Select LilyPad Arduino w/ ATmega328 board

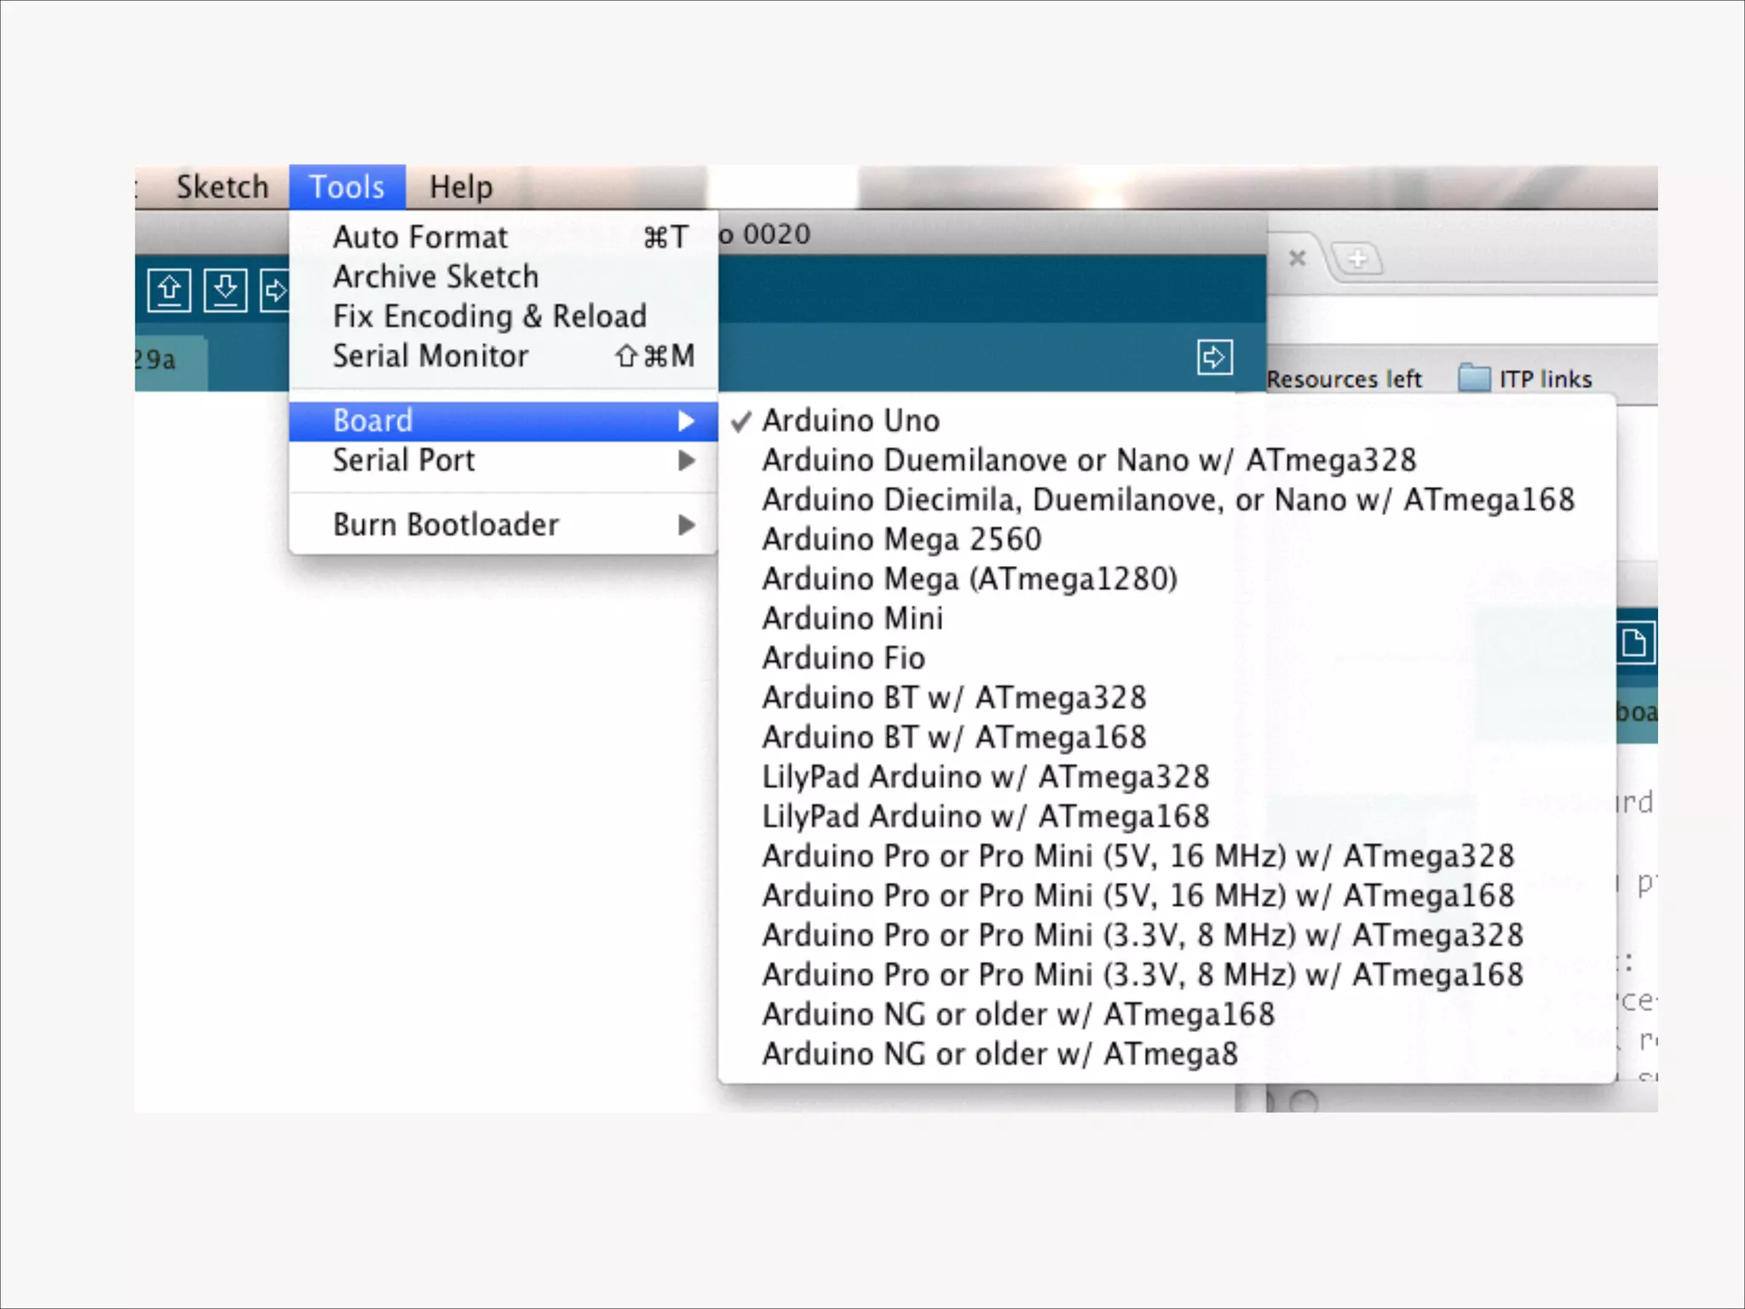(x=985, y=777)
